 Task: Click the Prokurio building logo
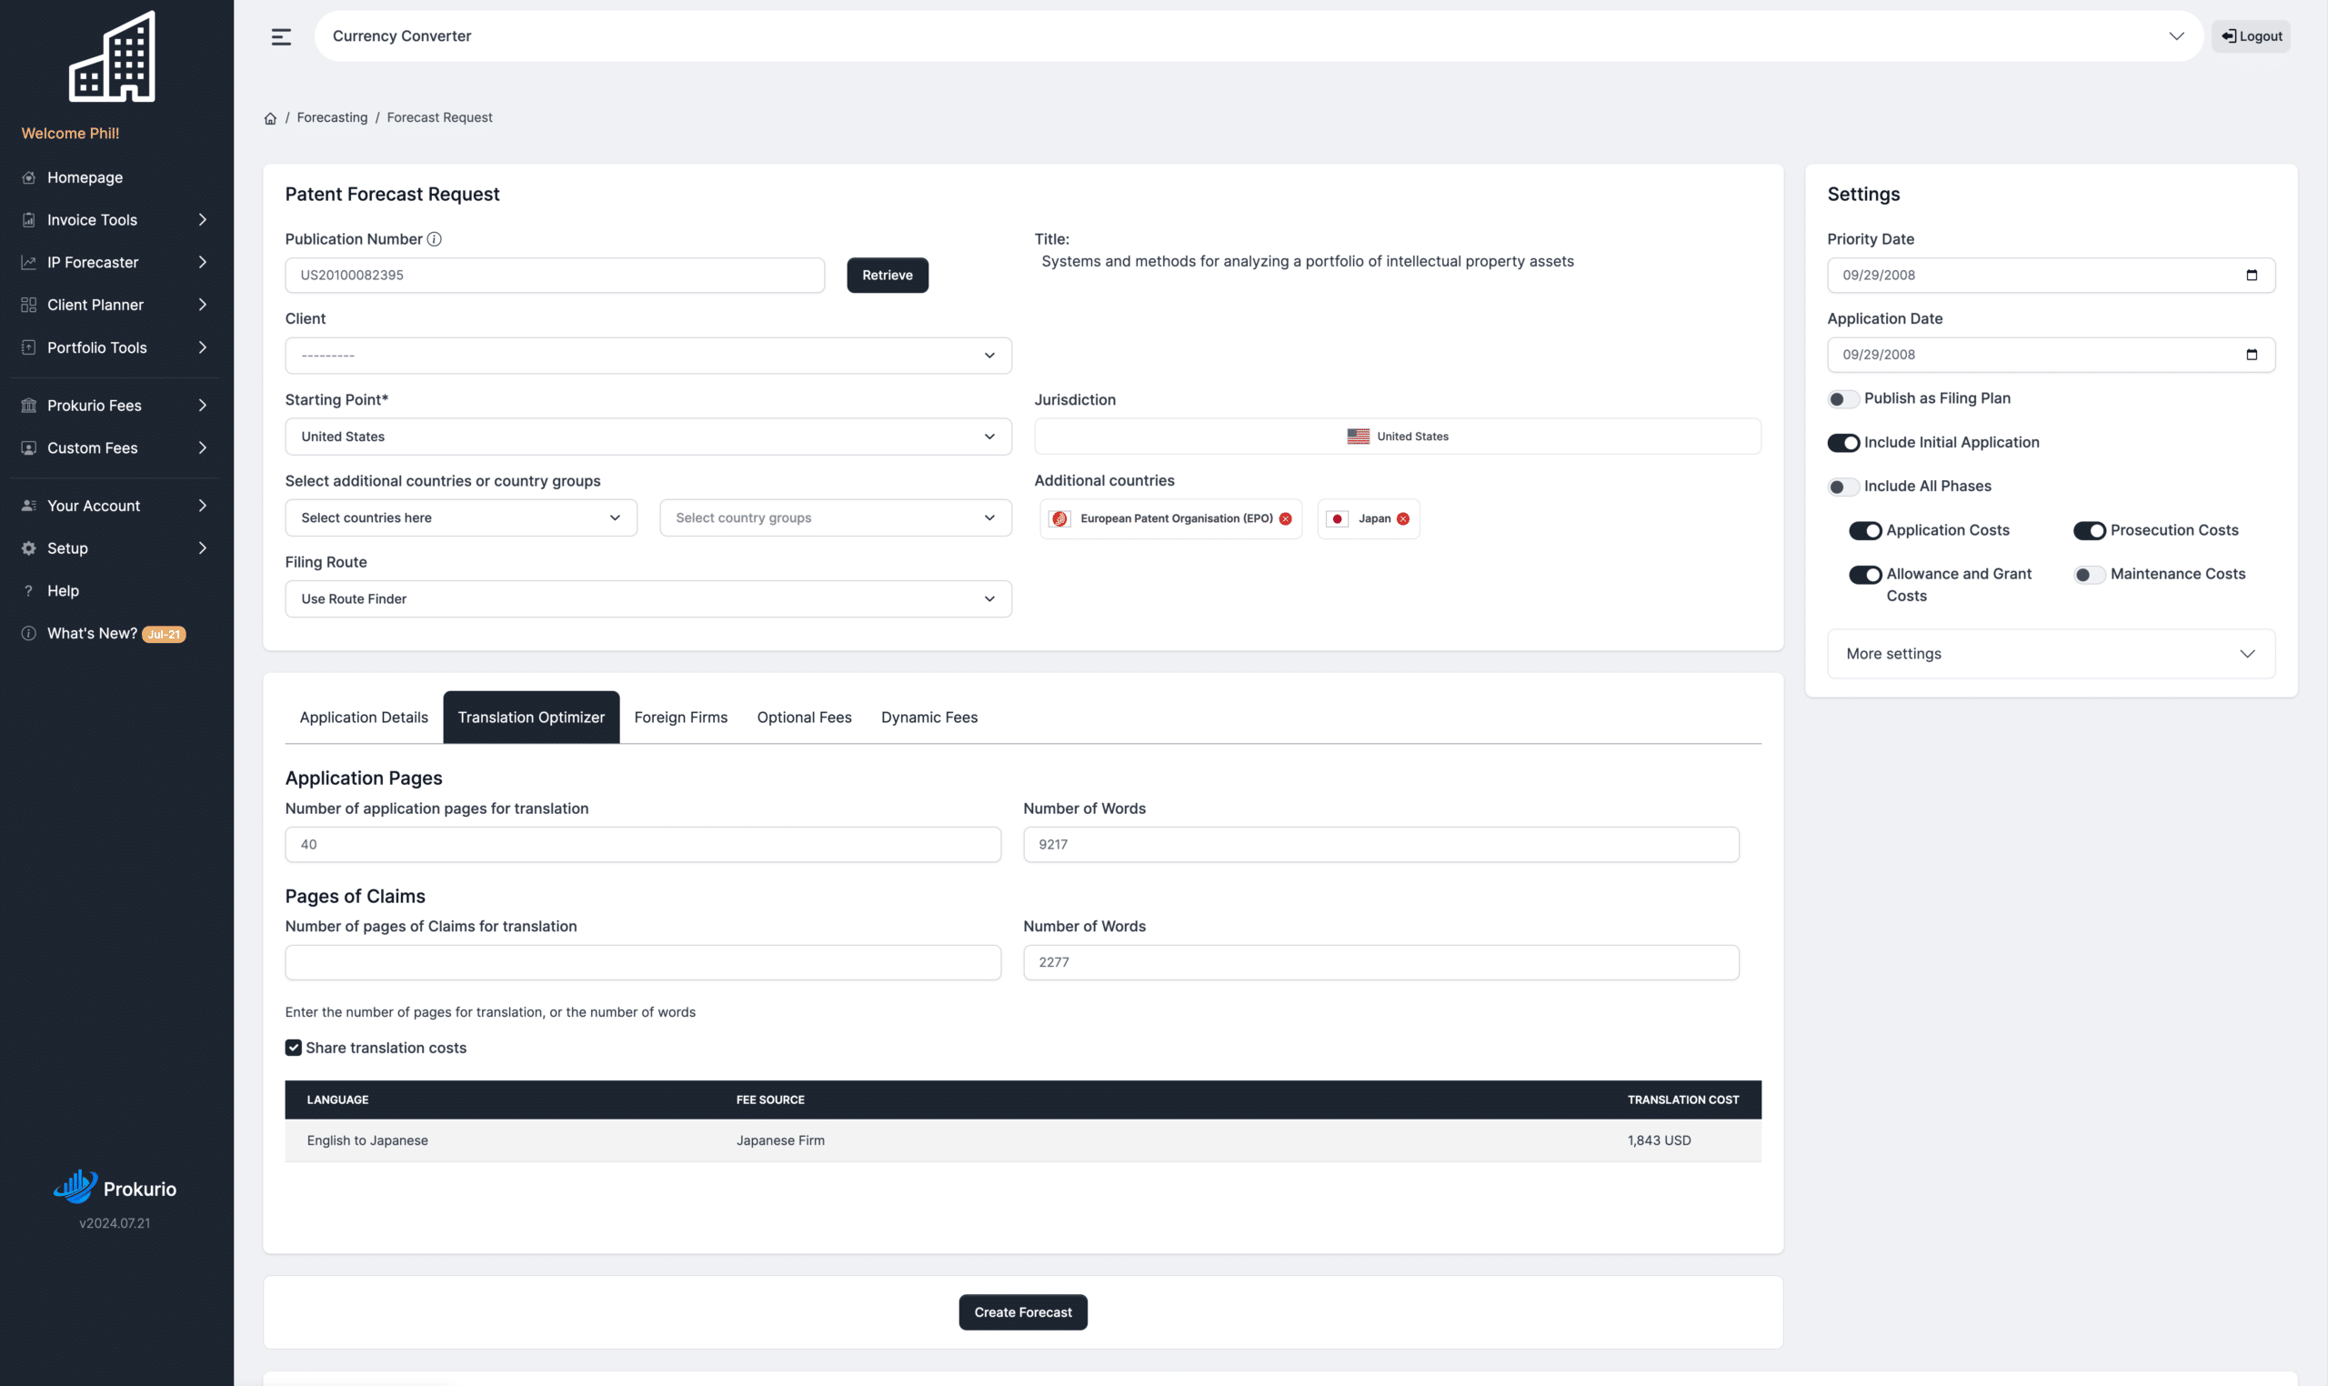coord(112,56)
